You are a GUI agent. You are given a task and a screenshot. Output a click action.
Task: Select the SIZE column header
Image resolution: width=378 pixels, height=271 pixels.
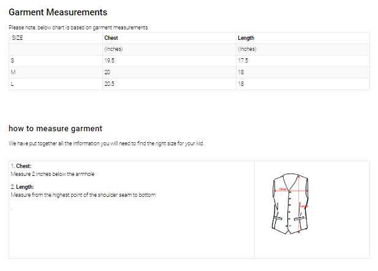(x=17, y=38)
